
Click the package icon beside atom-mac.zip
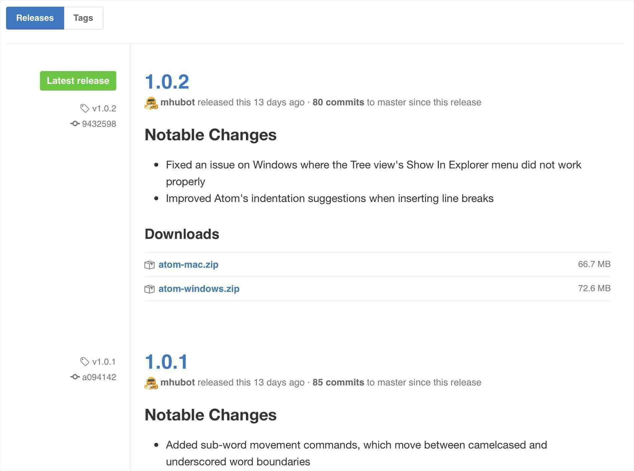pyautogui.click(x=149, y=265)
